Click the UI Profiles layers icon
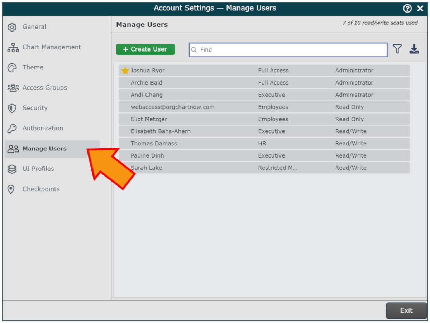The width and height of the screenshot is (430, 323). point(12,169)
